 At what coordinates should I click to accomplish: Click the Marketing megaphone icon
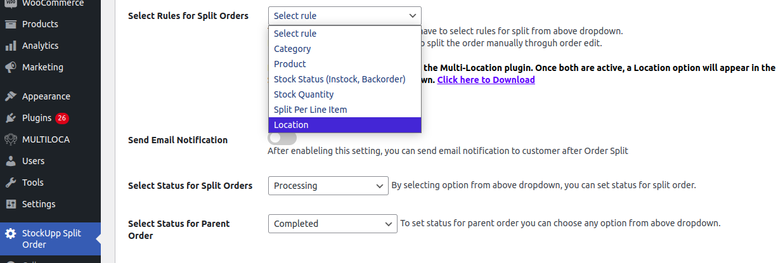tap(10, 67)
